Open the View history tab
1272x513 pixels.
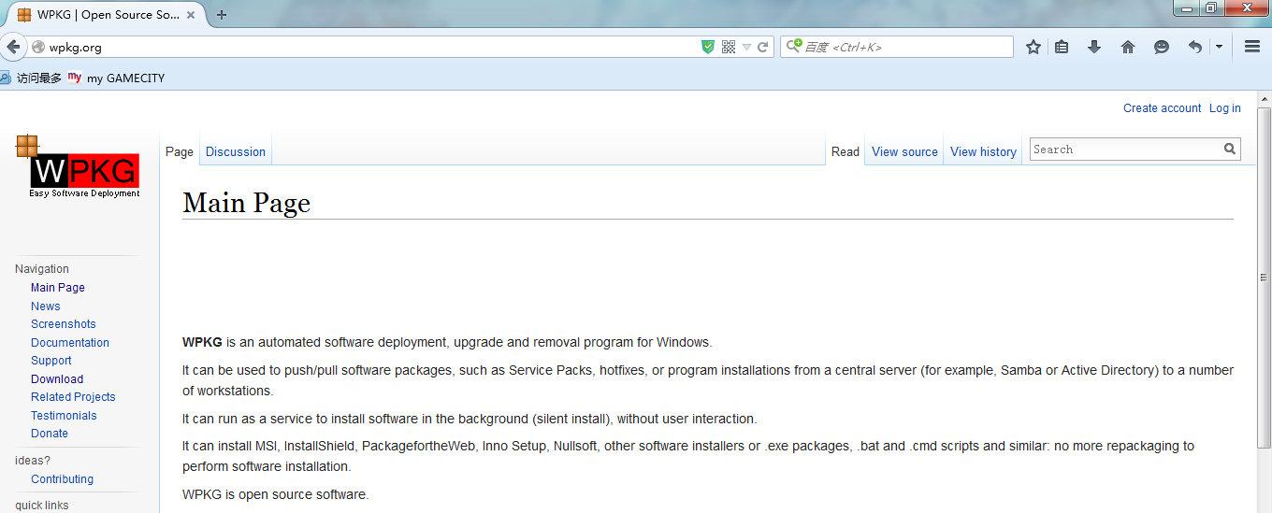pyautogui.click(x=983, y=151)
